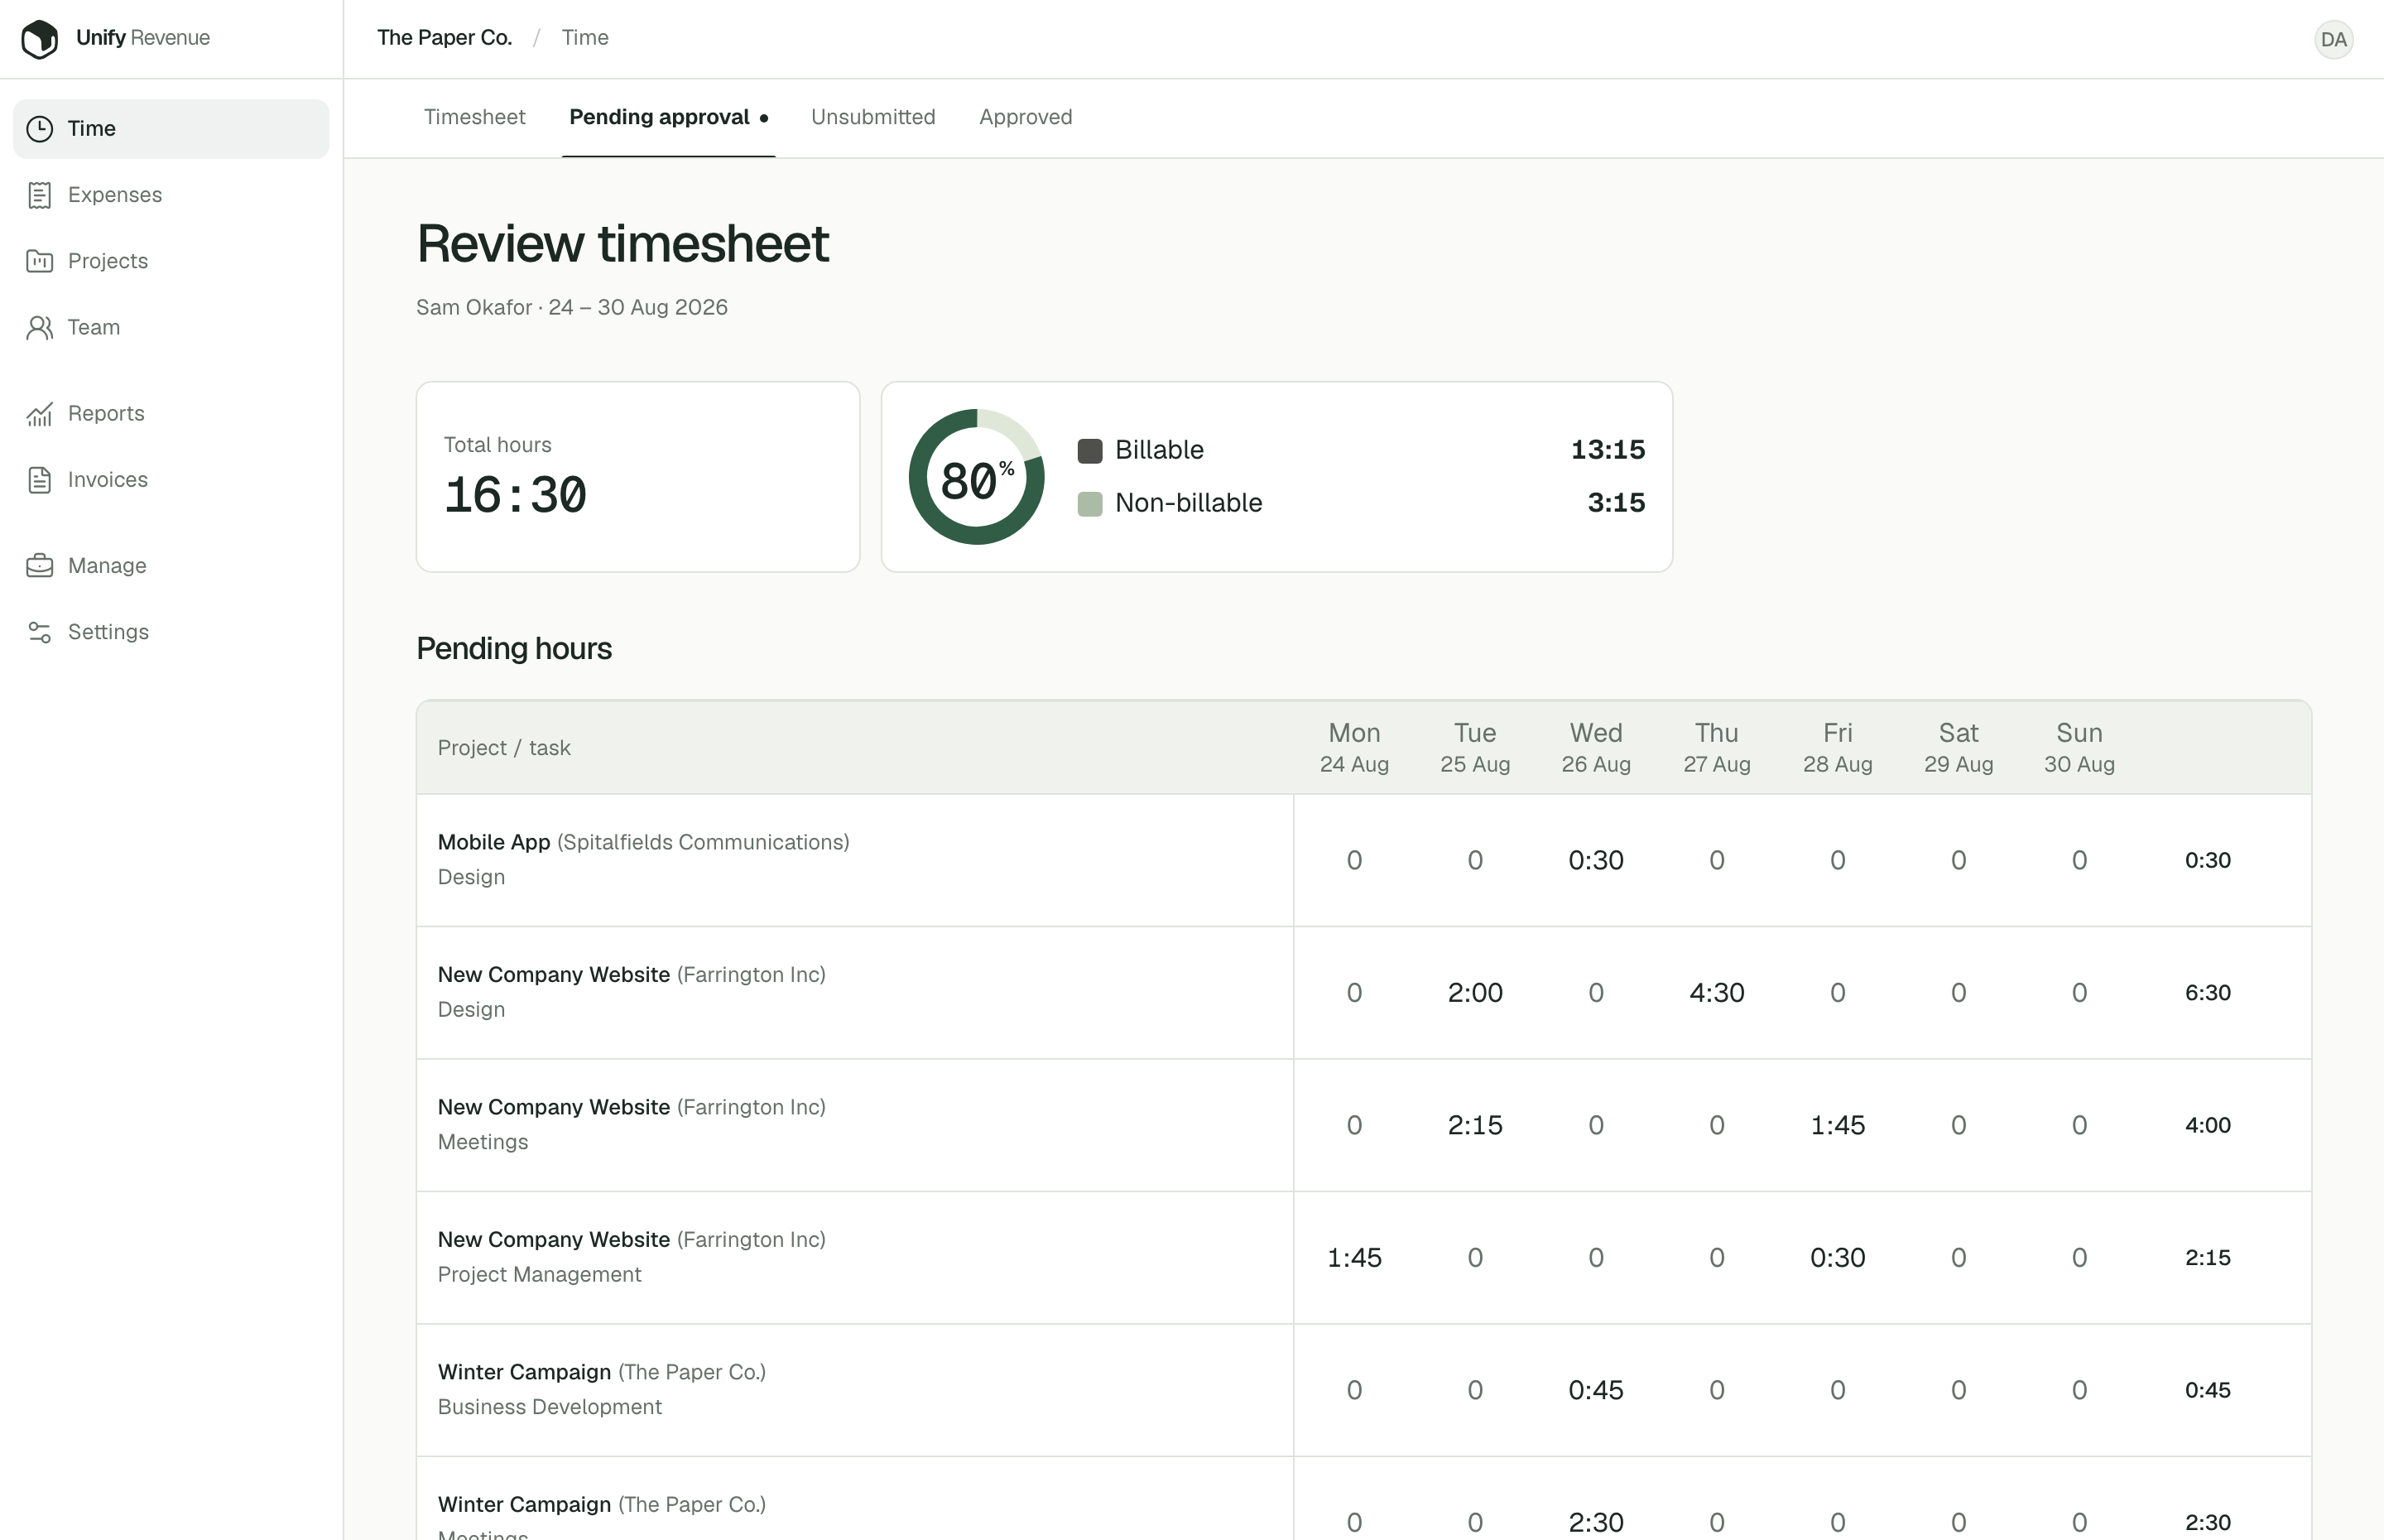Click Wednesday 0:45 in Business Development row

1595,1391
